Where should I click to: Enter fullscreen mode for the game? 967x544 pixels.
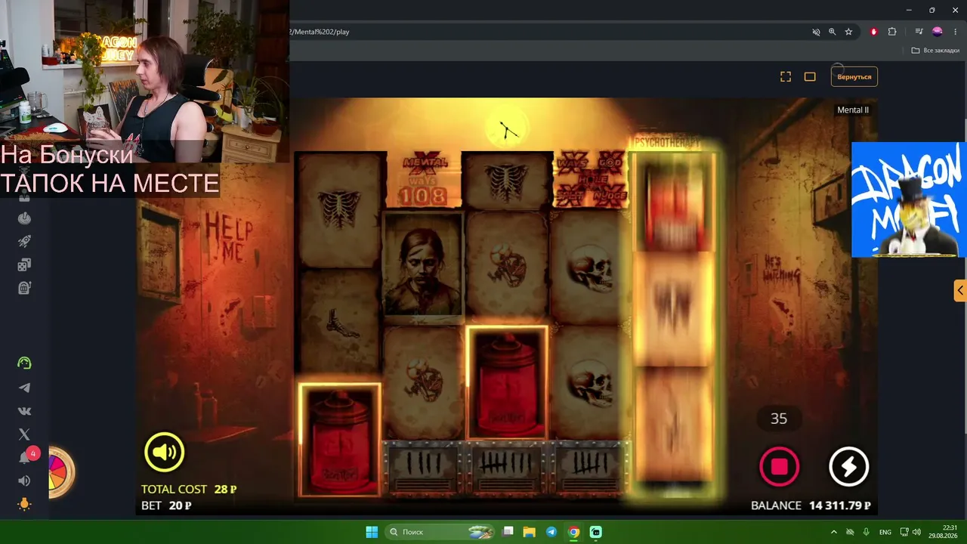786,76
